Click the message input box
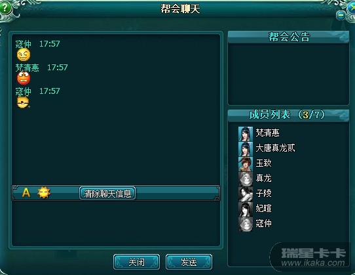Image resolution: width=355 pixels, height=275 pixels. coord(116,224)
